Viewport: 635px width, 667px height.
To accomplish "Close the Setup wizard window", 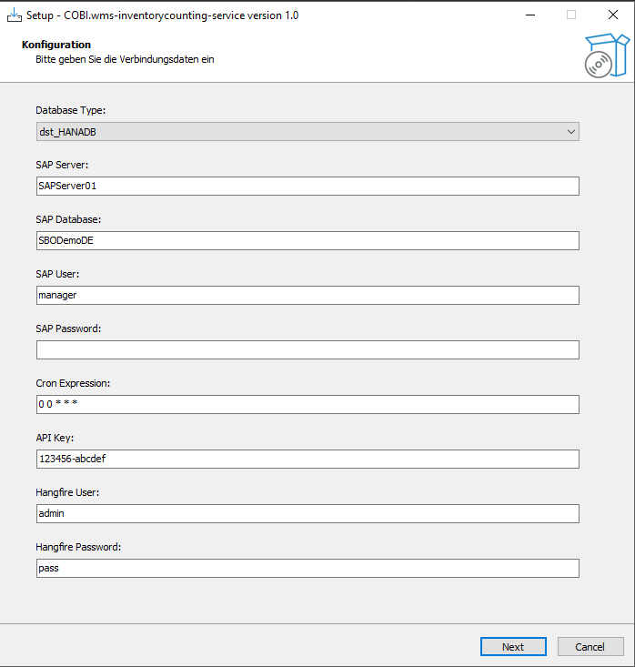I will [613, 15].
